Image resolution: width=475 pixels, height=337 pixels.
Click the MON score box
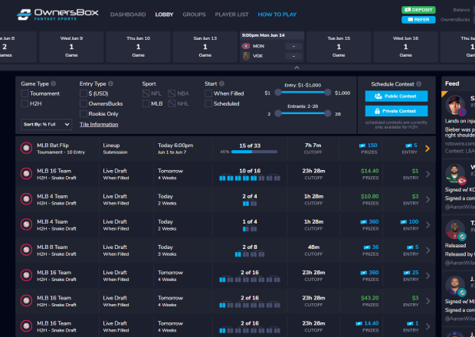pyautogui.click(x=293, y=46)
